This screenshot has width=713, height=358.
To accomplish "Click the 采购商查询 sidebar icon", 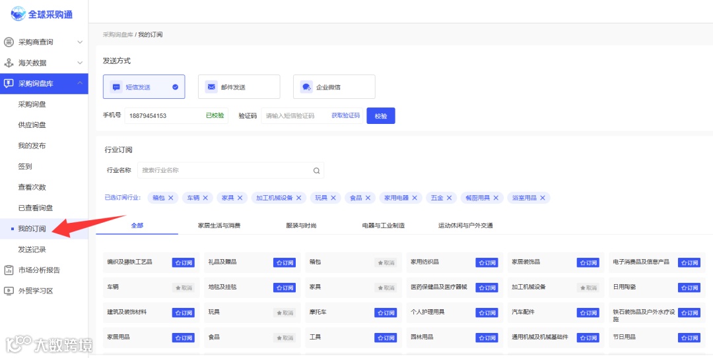I will 9,42.
